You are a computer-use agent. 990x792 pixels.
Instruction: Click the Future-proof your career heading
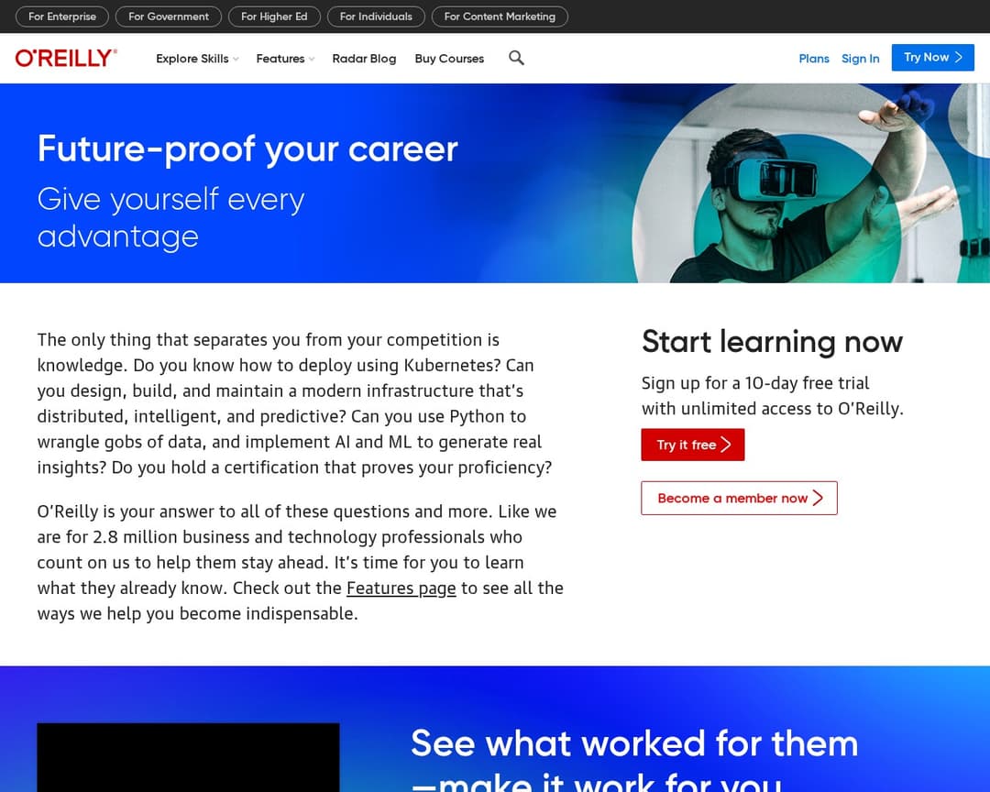[x=247, y=149]
